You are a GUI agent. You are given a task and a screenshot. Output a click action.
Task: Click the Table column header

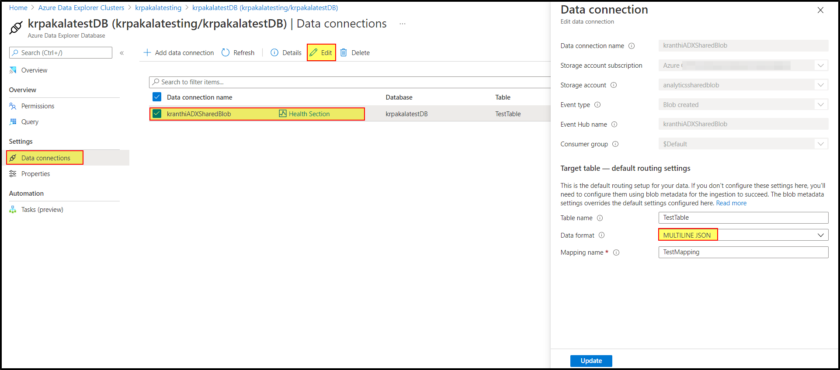pos(503,97)
